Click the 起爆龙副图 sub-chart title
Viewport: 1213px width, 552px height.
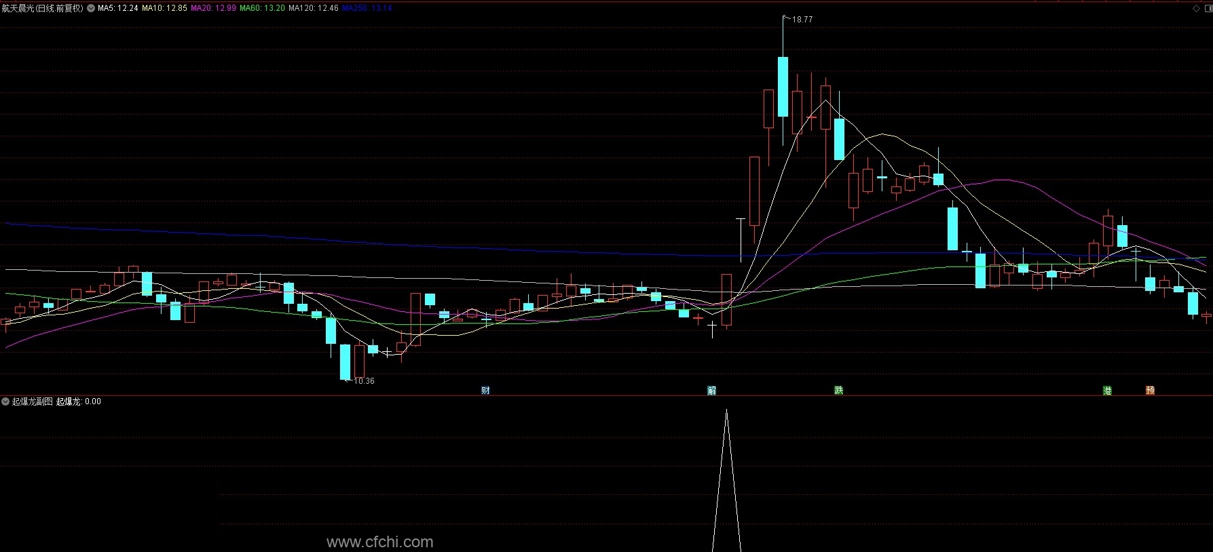click(x=32, y=401)
